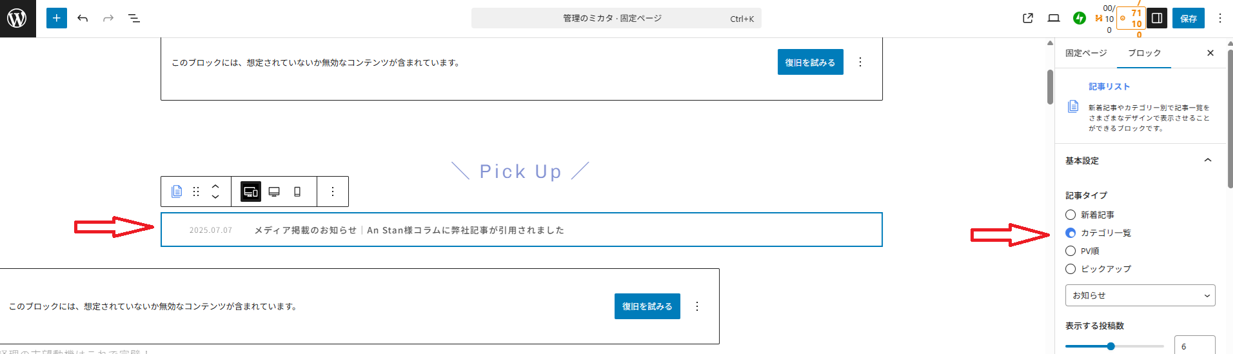
Task: Grab the block drag handle icon
Action: [196, 192]
